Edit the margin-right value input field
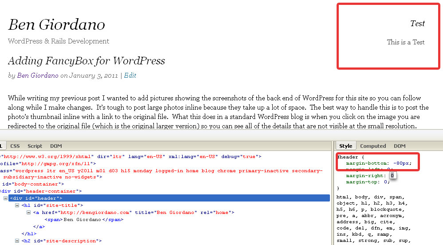 [x=392, y=176]
